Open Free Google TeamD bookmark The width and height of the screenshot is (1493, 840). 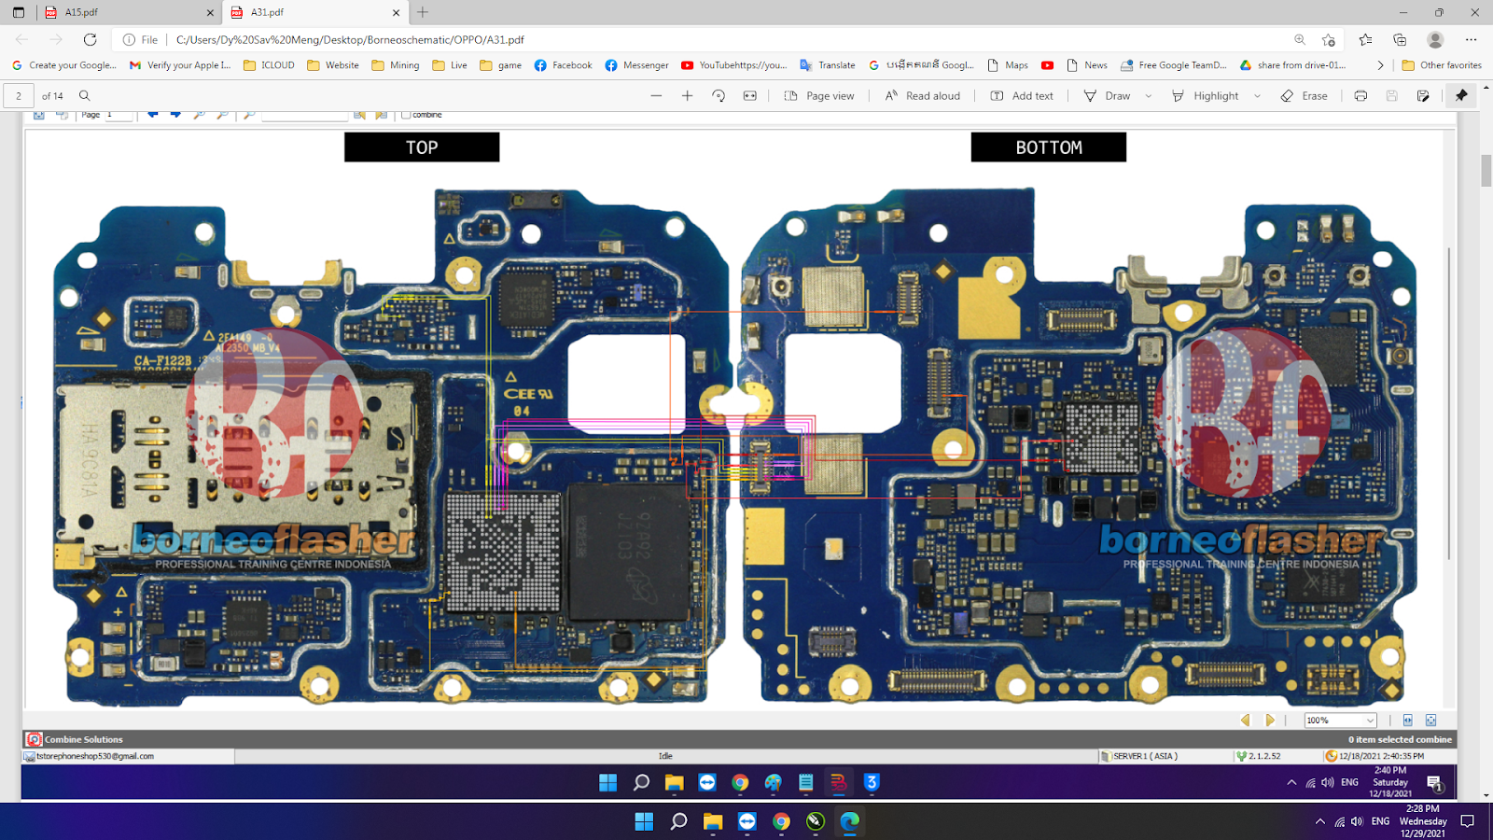1174,65
